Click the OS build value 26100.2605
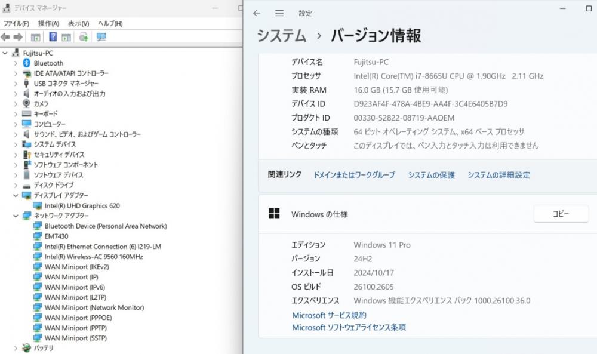597x354 pixels. click(374, 287)
